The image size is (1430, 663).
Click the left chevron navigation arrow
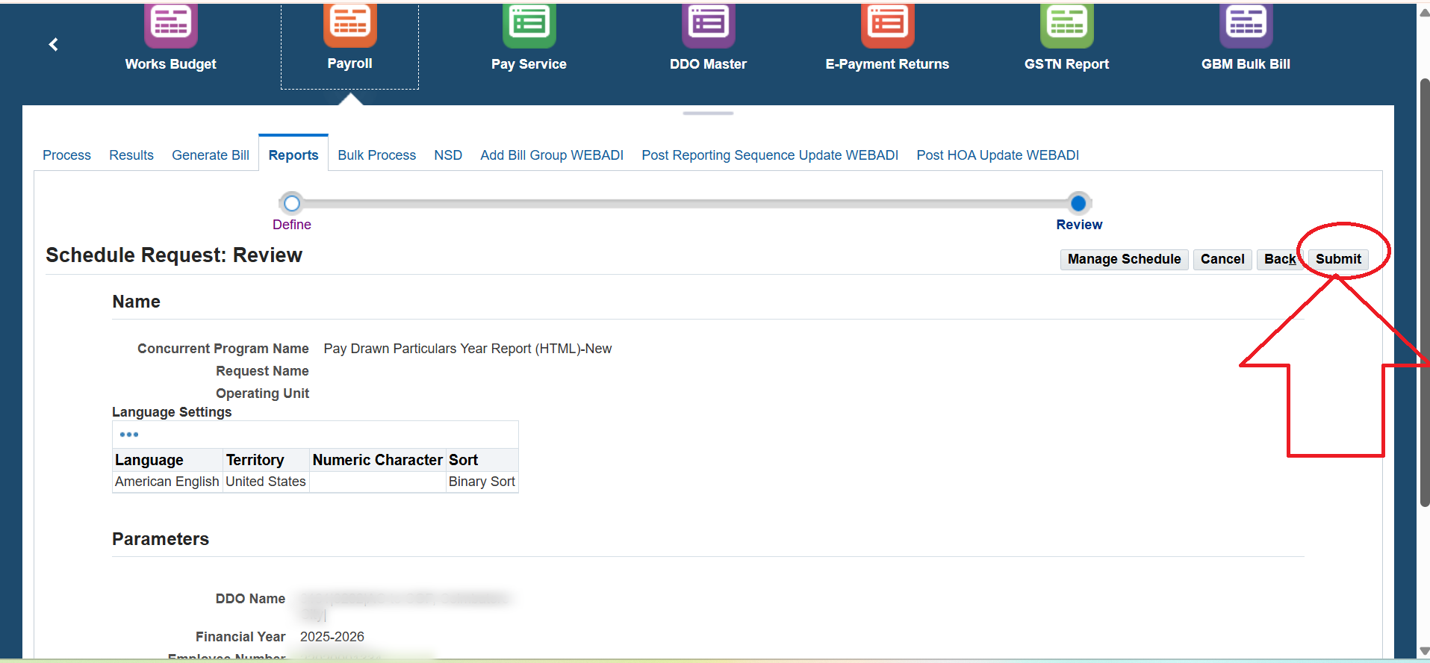click(x=53, y=45)
